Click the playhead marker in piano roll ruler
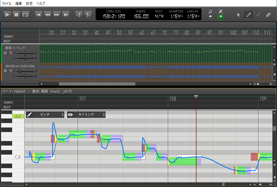277x187 pixels. click(196, 97)
